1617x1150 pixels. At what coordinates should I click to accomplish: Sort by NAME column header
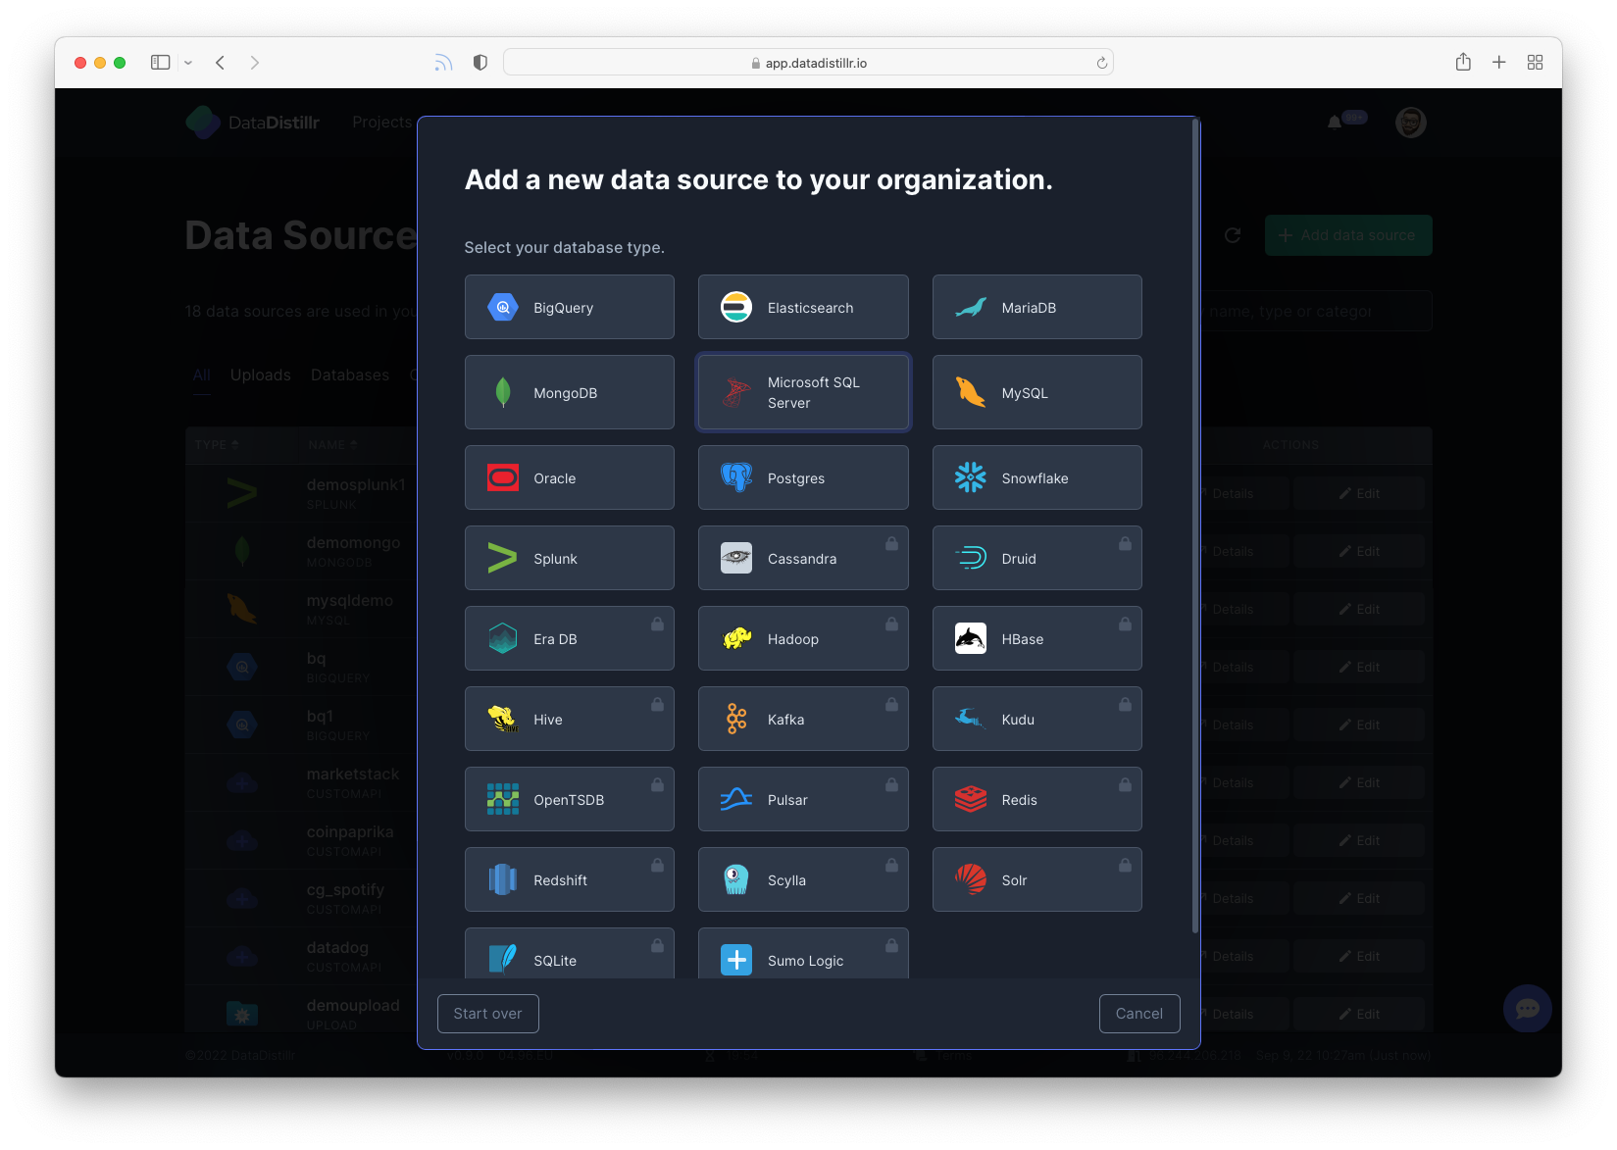(x=332, y=444)
